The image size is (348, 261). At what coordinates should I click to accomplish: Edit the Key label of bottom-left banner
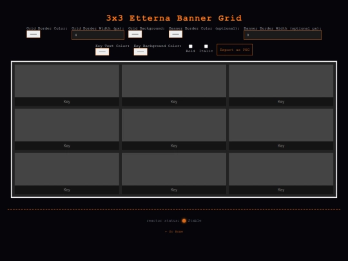(x=67, y=189)
